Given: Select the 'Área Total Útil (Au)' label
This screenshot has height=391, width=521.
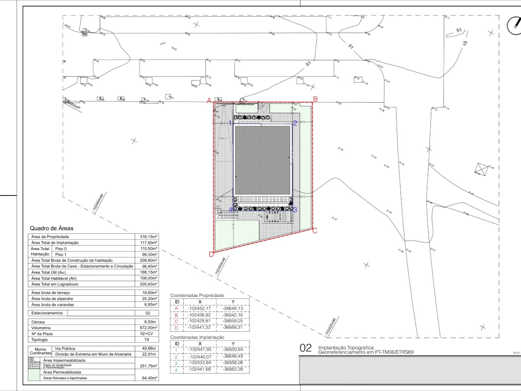Looking at the screenshot, I should (48, 272).
